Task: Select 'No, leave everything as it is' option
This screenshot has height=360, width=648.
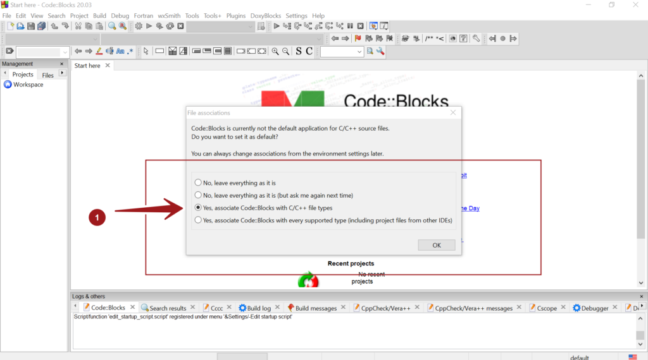Action: (x=198, y=183)
